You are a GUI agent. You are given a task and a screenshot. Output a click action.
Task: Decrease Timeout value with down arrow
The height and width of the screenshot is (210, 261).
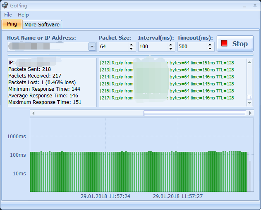tap(210, 49)
